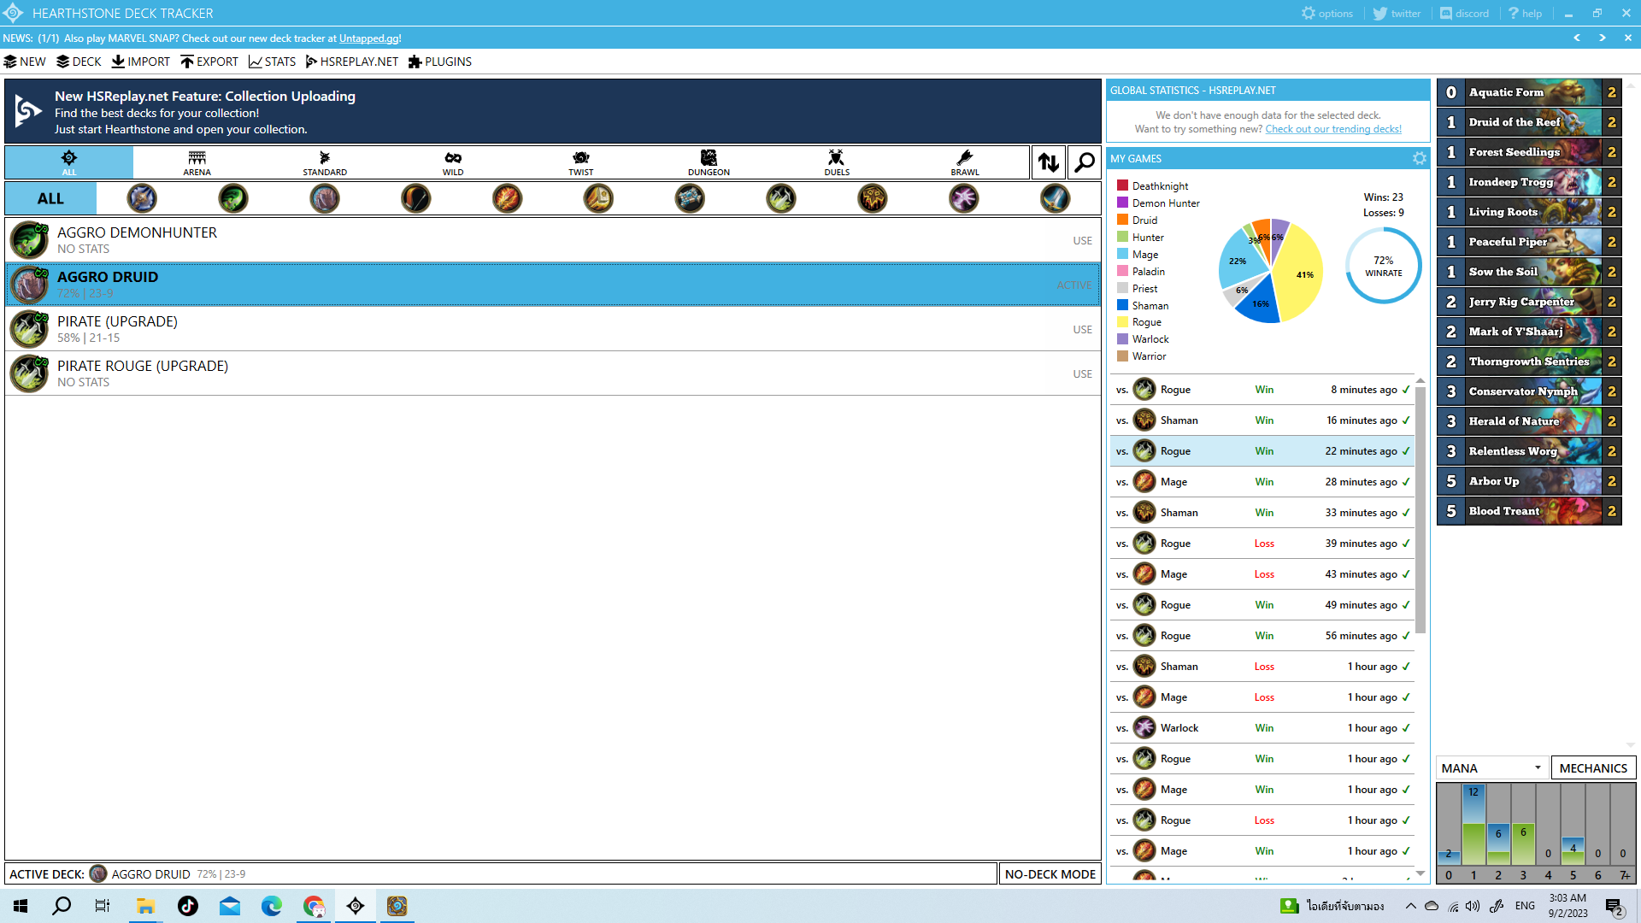The width and height of the screenshot is (1641, 923).
Task: Filter decks by Druid class icon
Action: [x=325, y=198]
